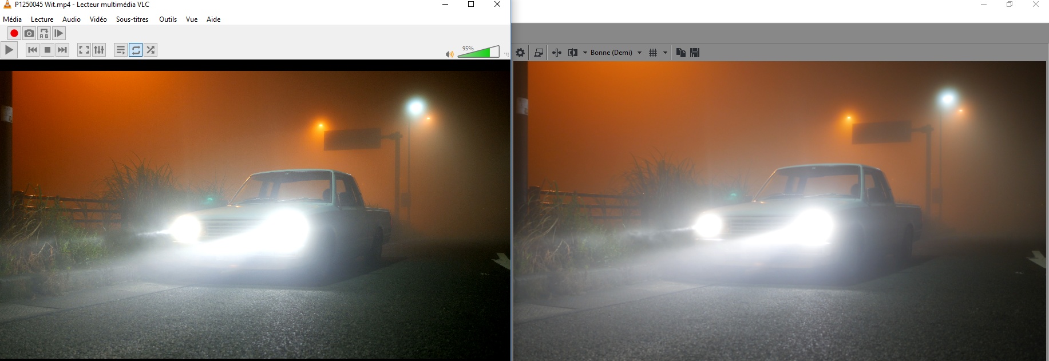
Task: Advance frame by frame in VLC
Action: (x=59, y=33)
